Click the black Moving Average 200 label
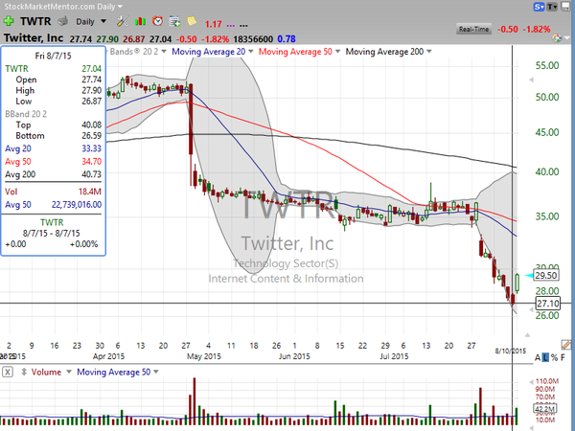The height and width of the screenshot is (431, 575). tap(384, 52)
